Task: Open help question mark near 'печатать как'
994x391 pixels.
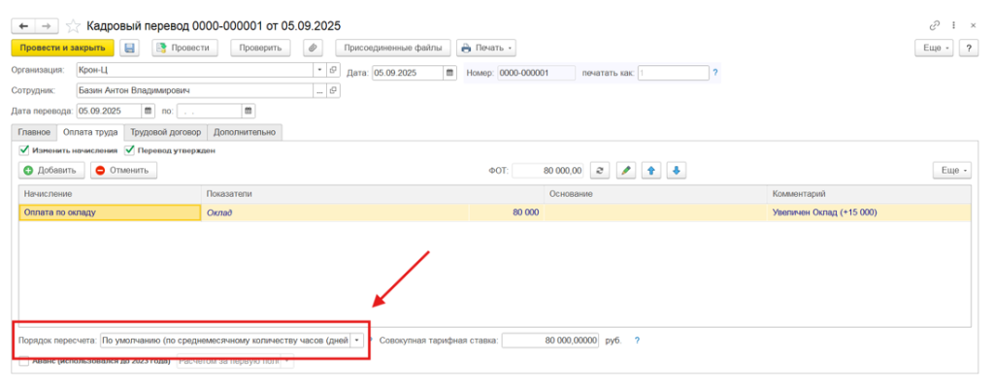Action: click(715, 73)
